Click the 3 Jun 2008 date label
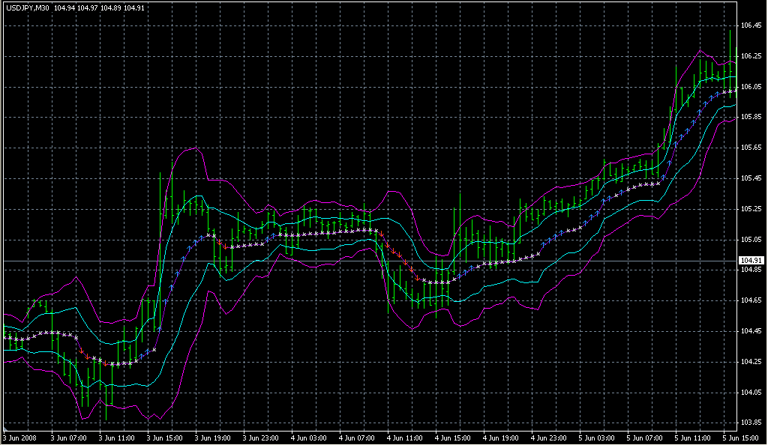Screen dimensions: 768x445 click(x=20, y=438)
